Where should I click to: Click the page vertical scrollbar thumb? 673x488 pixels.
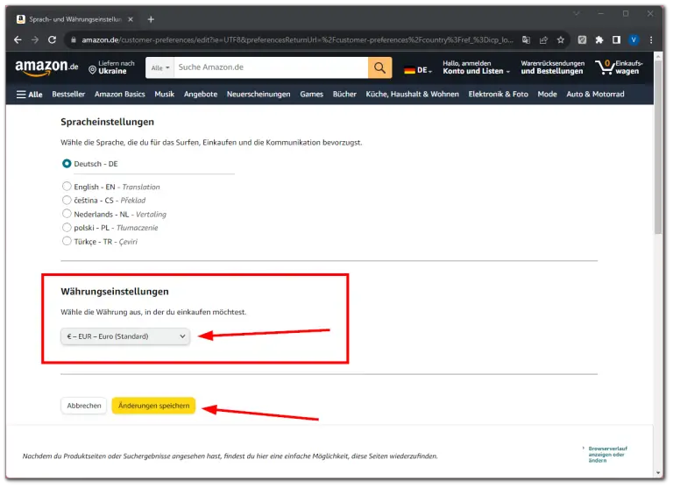tap(658, 145)
